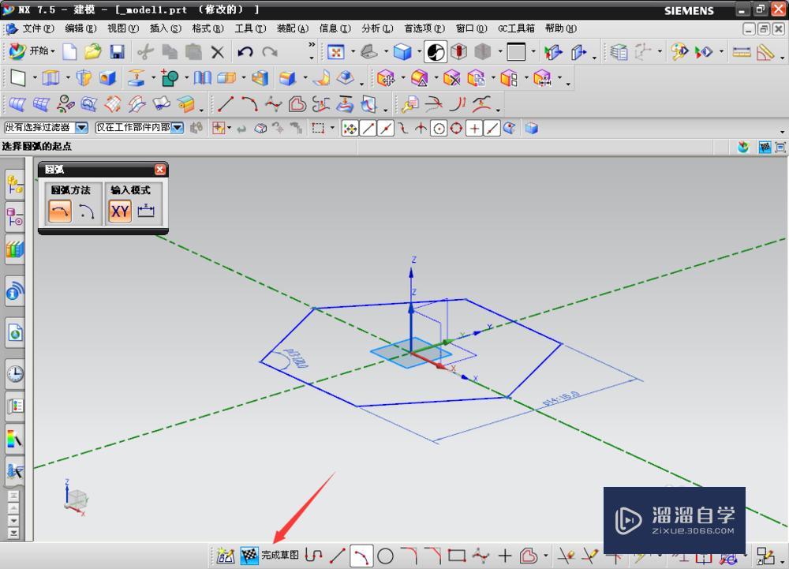
Task: Click the Fit view icon
Action: (x=335, y=51)
